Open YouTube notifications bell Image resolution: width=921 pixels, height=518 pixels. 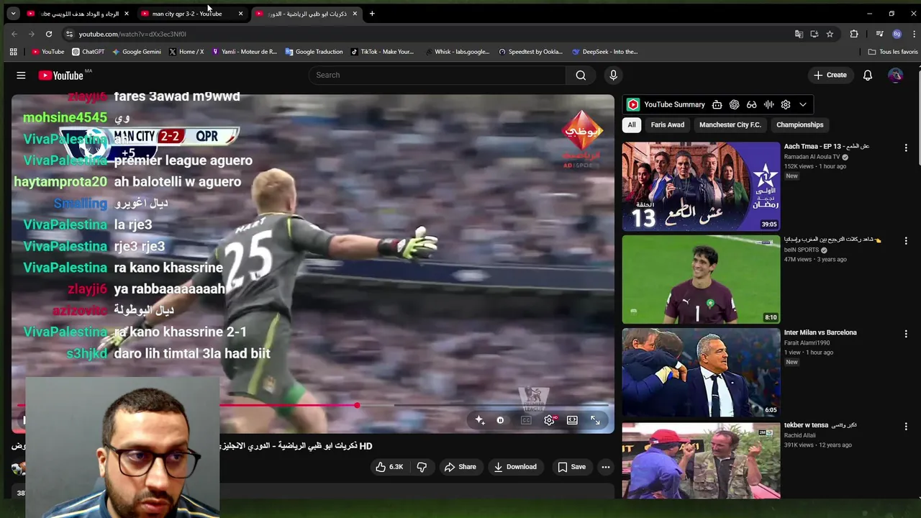point(868,75)
